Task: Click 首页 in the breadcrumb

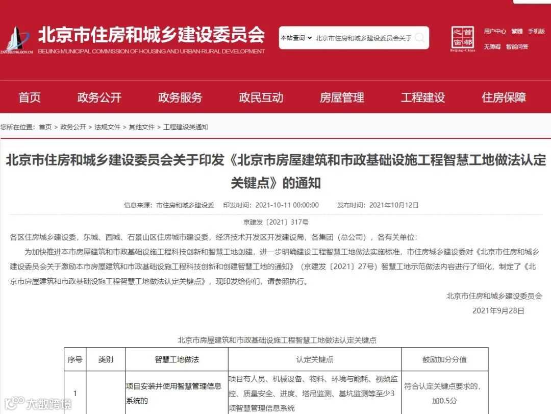Action: point(45,127)
